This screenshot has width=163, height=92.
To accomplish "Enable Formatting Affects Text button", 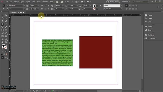I will (x=6, y=51).
